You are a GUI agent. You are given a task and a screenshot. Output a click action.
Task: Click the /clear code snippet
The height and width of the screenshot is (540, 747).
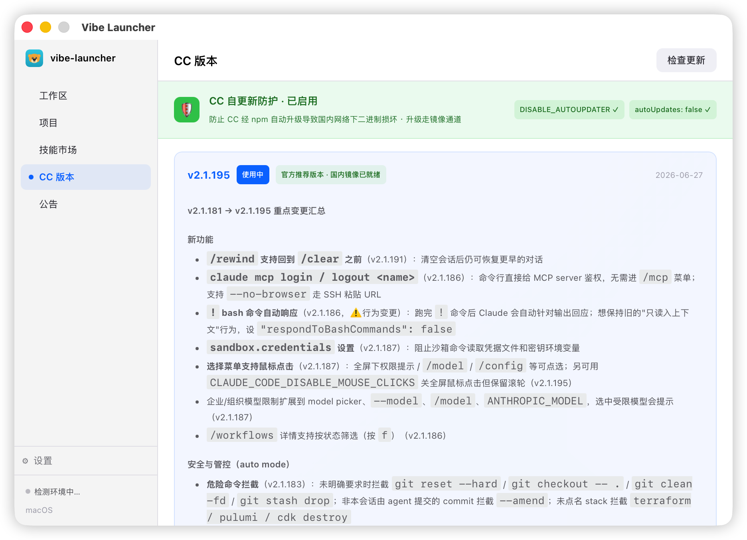click(320, 259)
